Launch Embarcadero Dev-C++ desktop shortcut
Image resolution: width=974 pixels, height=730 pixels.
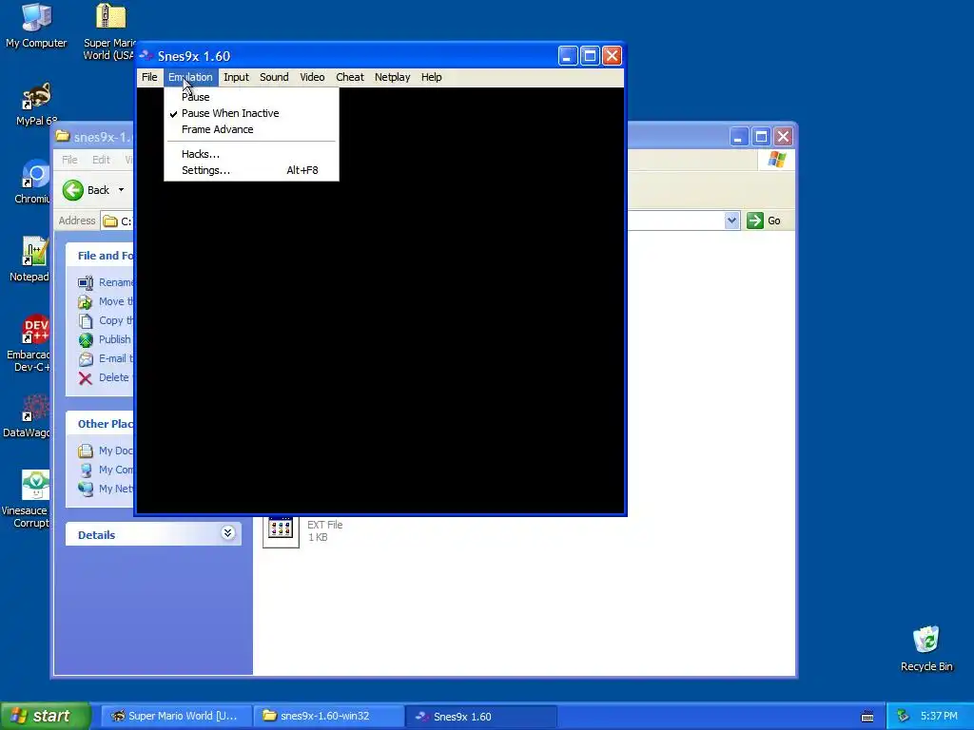point(29,343)
